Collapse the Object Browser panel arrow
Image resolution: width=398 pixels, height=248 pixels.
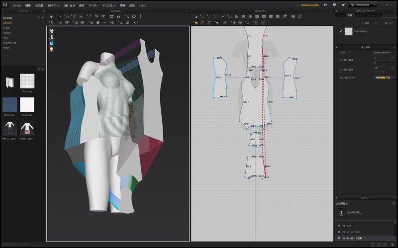point(337,11)
